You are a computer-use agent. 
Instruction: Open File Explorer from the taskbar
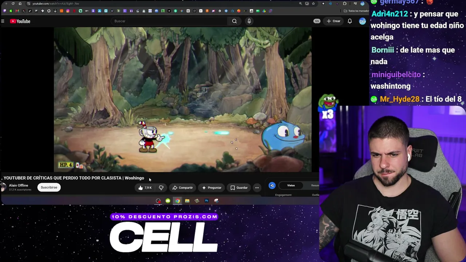187,201
